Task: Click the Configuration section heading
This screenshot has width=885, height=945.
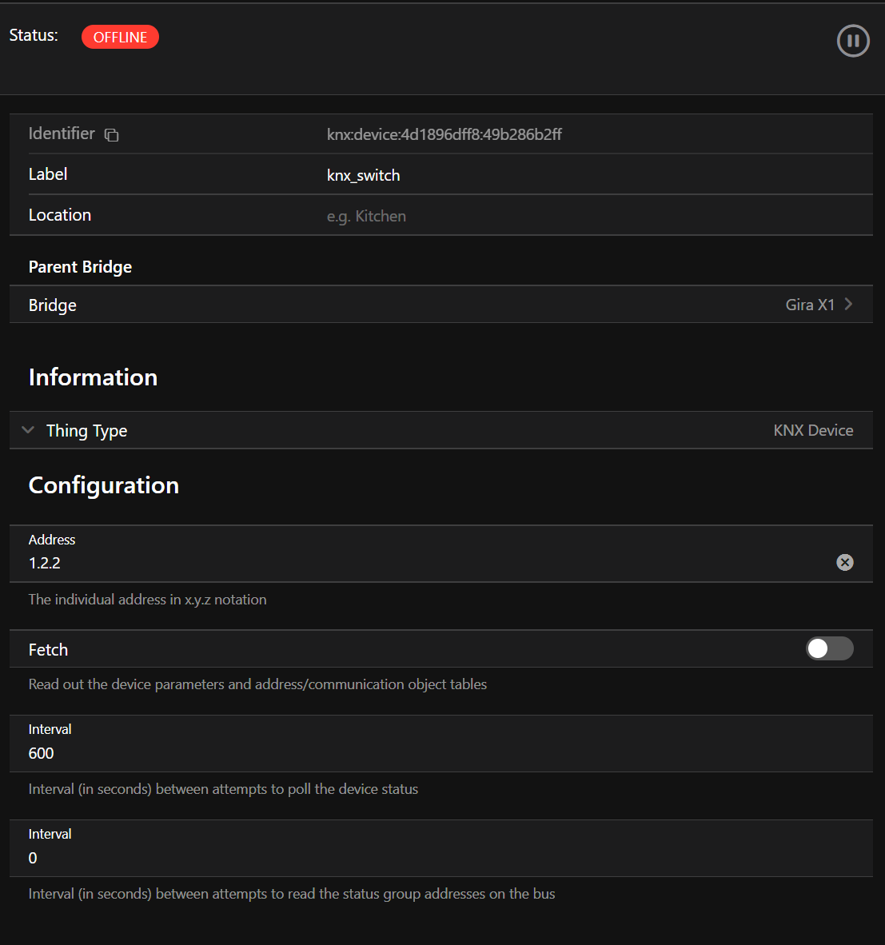Action: 104,485
